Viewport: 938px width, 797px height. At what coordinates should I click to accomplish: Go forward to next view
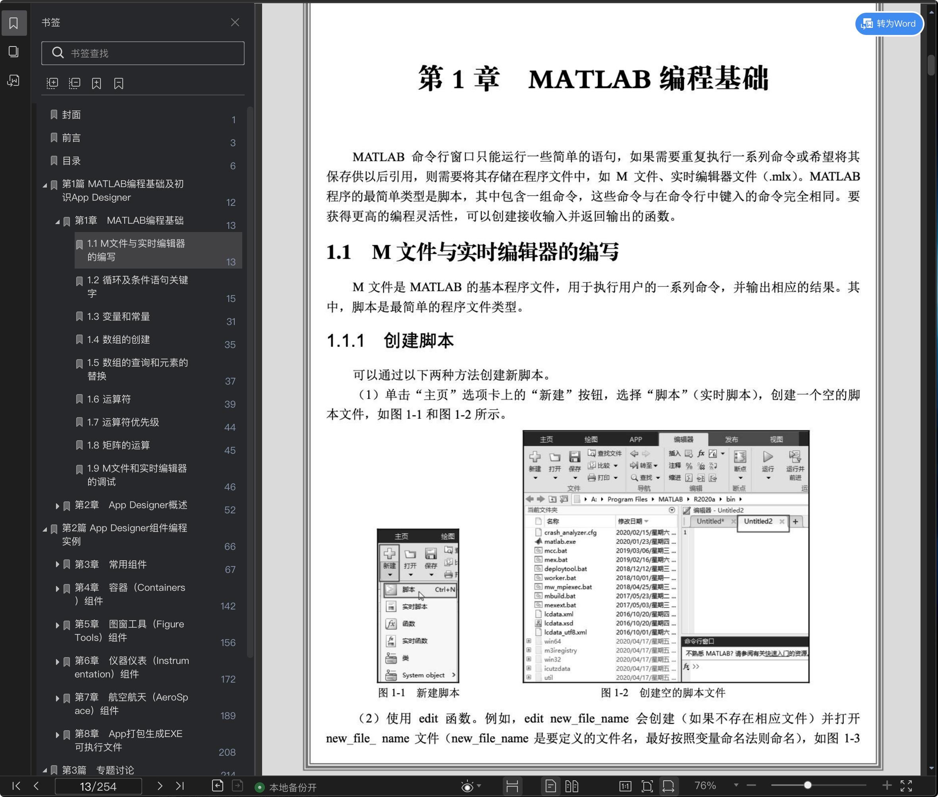237,786
